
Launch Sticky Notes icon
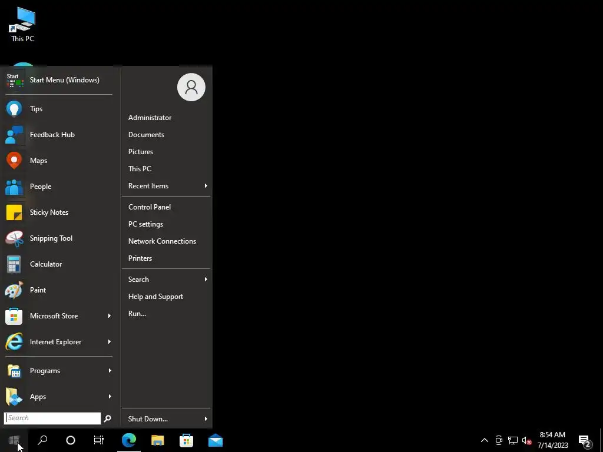pos(14,212)
